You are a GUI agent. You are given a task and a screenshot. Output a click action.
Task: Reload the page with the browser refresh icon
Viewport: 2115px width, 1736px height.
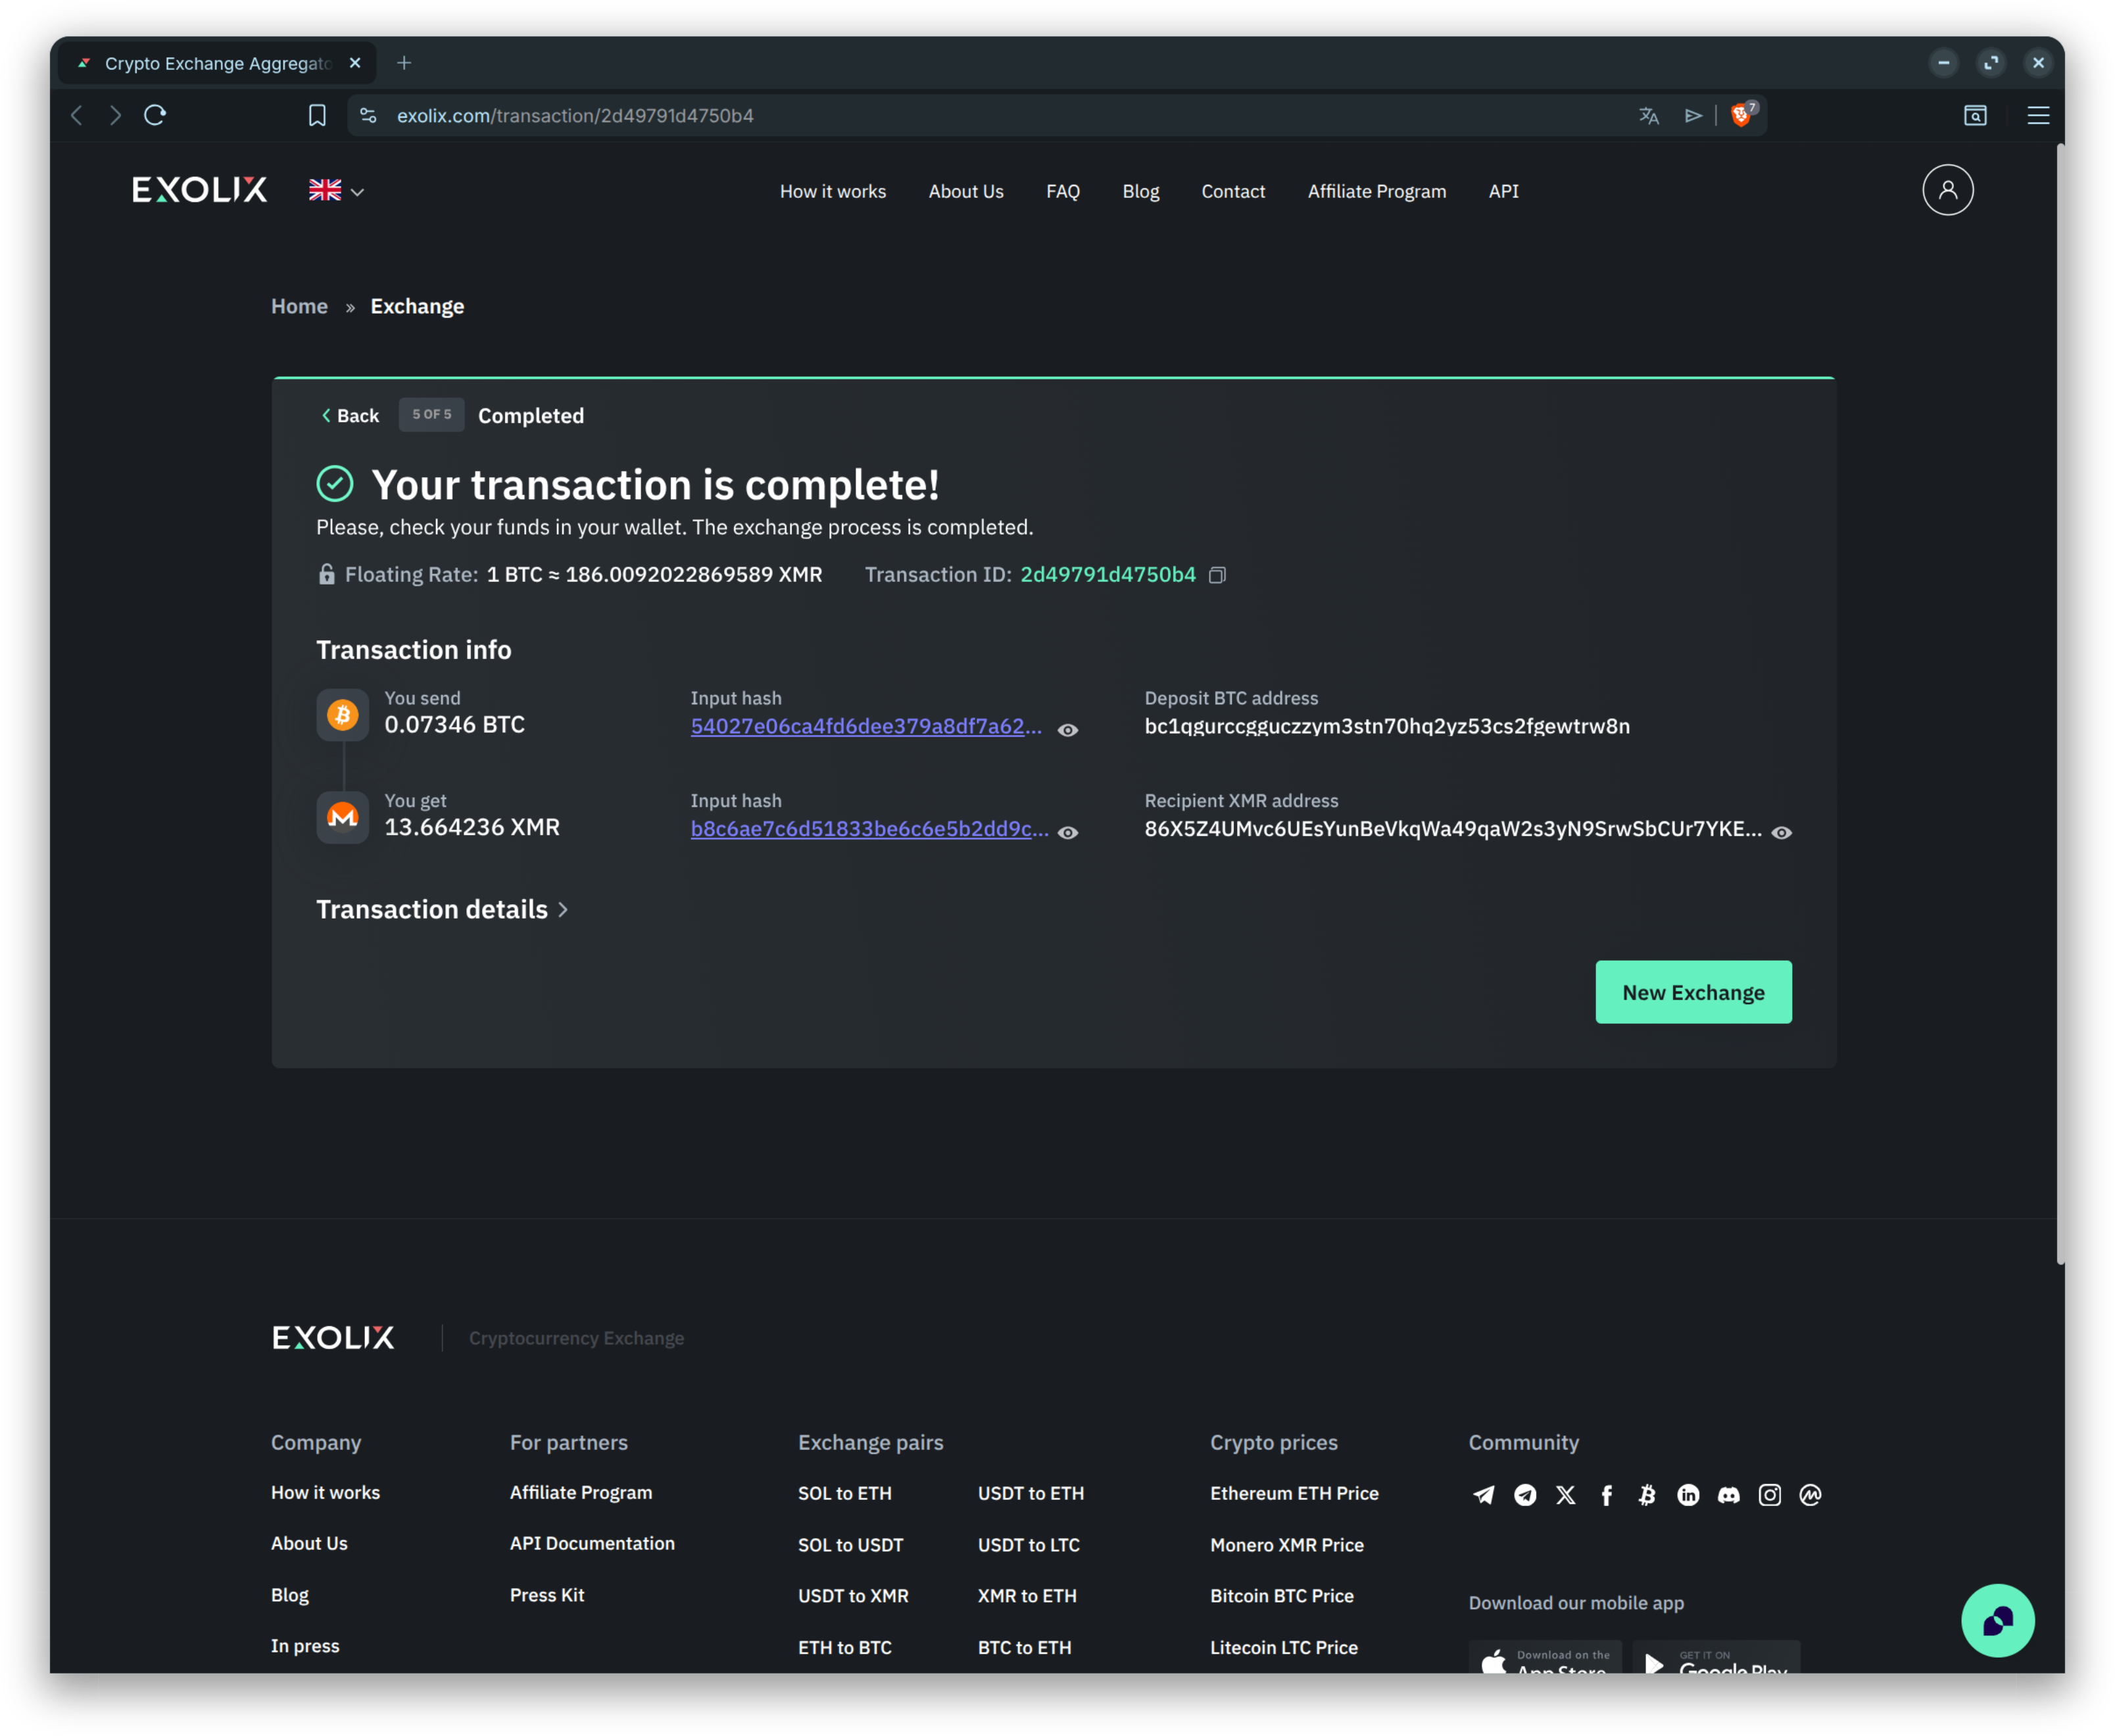pos(155,115)
